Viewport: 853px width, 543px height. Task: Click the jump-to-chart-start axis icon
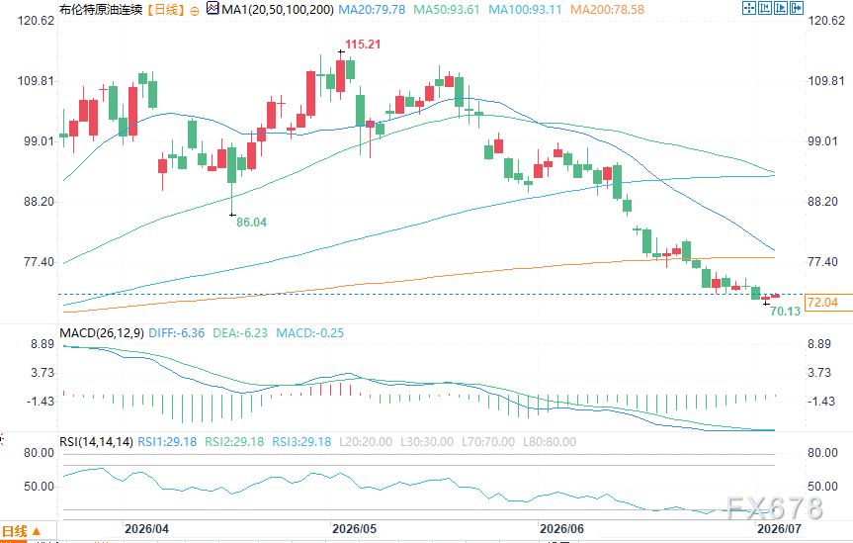[765, 8]
